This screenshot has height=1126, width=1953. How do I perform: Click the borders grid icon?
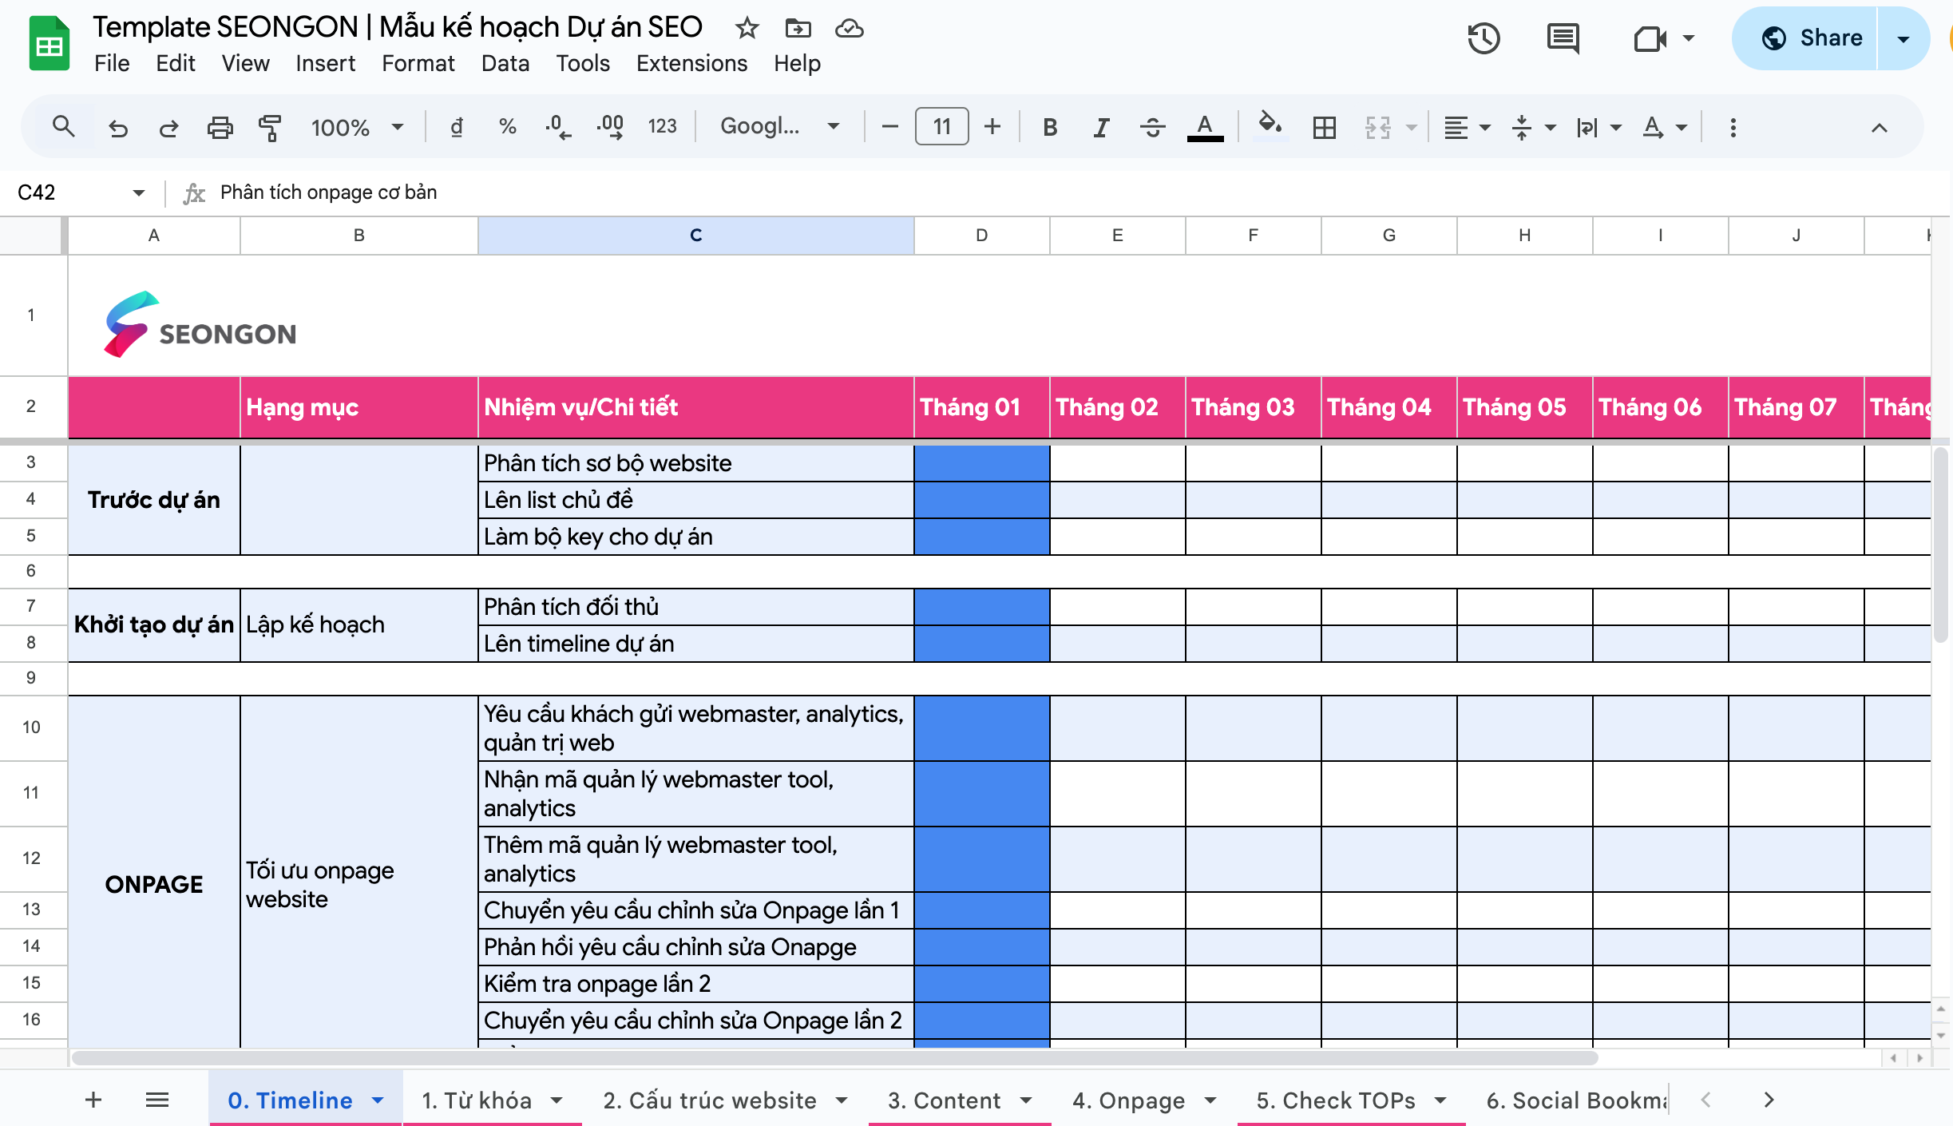tap(1324, 127)
